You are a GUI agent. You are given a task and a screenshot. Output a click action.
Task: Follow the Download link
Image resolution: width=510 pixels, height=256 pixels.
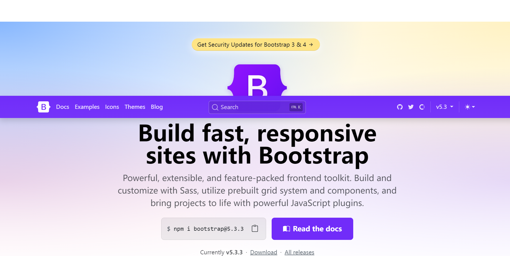[x=264, y=252]
